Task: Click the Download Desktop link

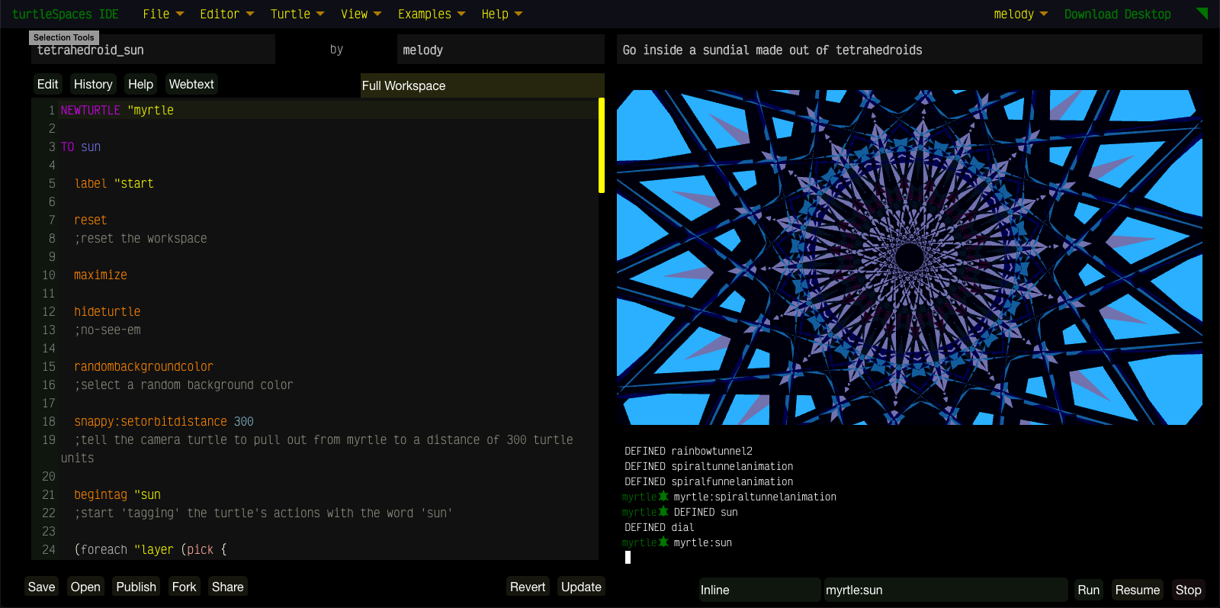Action: point(1117,14)
